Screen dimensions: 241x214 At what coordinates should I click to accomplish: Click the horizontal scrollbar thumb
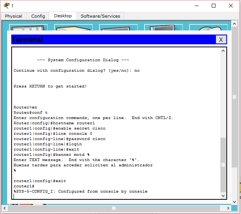tap(114, 208)
